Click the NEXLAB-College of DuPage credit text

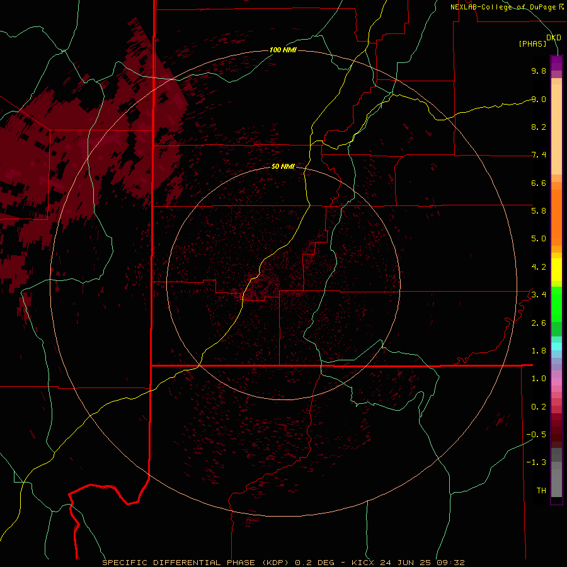(505, 7)
